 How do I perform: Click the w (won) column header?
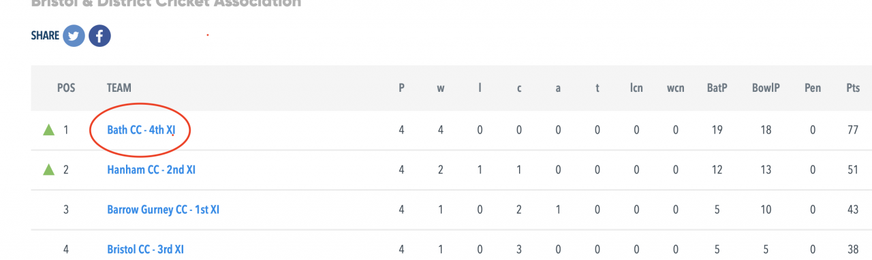(x=441, y=88)
